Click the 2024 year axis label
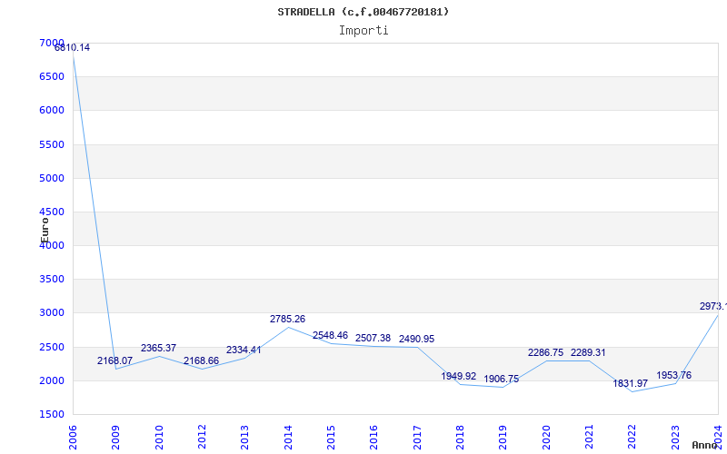 pos(718,438)
